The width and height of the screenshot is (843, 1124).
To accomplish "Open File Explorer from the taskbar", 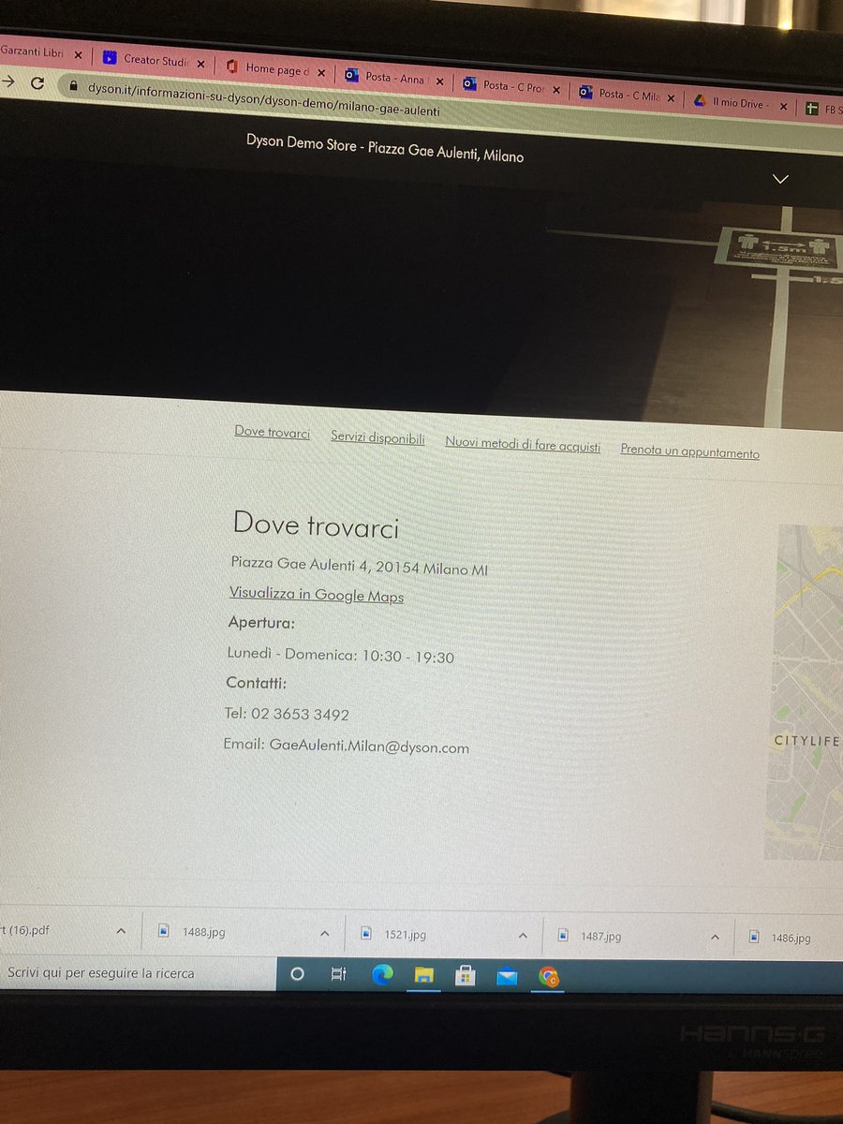I will coord(423,976).
